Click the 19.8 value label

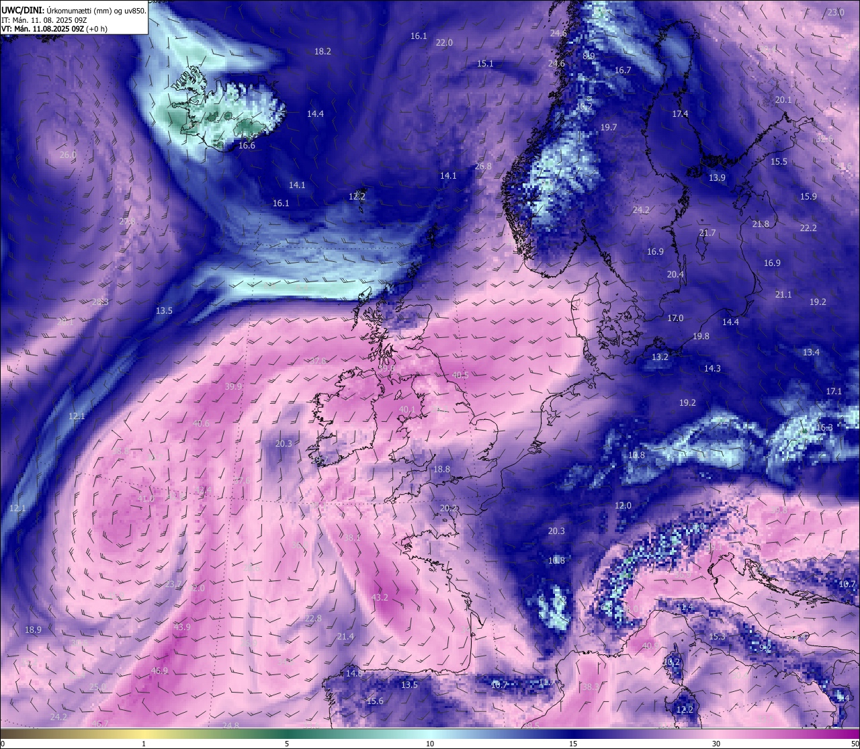tap(701, 336)
